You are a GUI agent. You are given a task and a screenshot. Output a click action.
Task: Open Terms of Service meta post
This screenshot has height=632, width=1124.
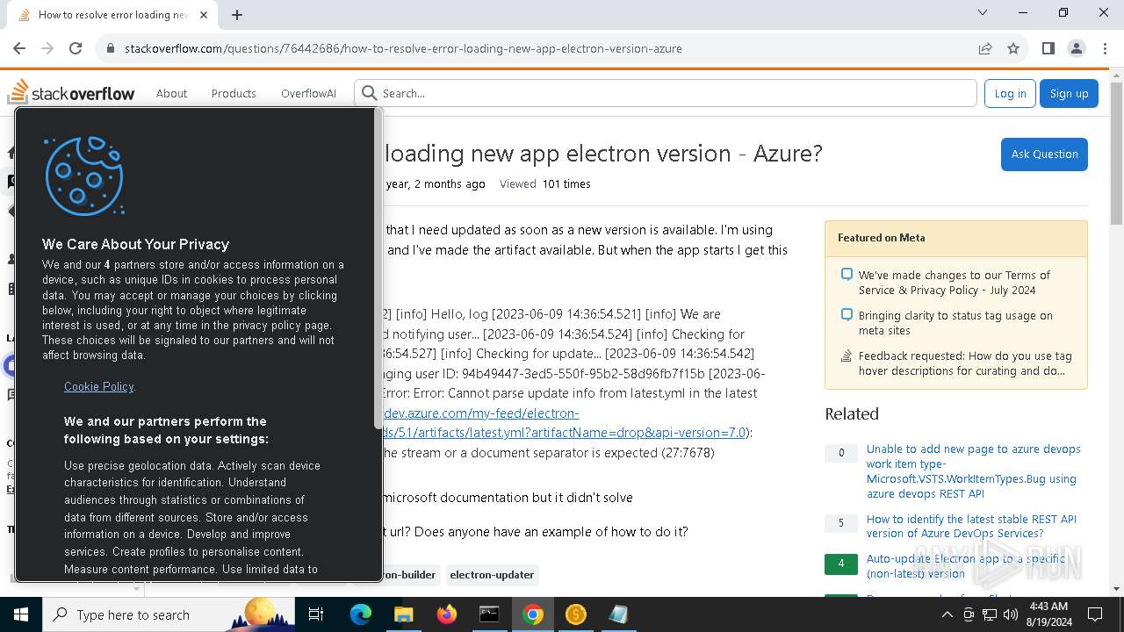[954, 282]
